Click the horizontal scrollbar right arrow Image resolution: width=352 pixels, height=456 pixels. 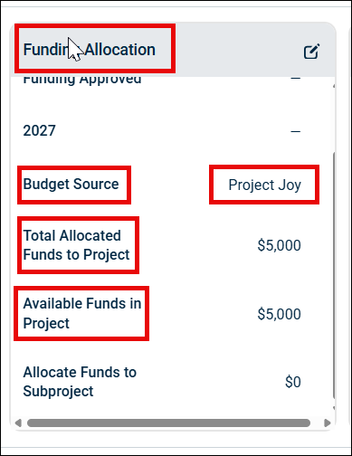click(x=328, y=423)
